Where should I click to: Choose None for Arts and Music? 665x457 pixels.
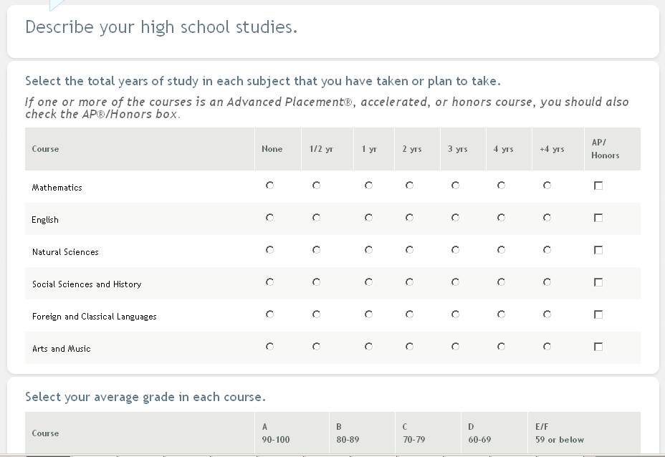[x=269, y=347]
